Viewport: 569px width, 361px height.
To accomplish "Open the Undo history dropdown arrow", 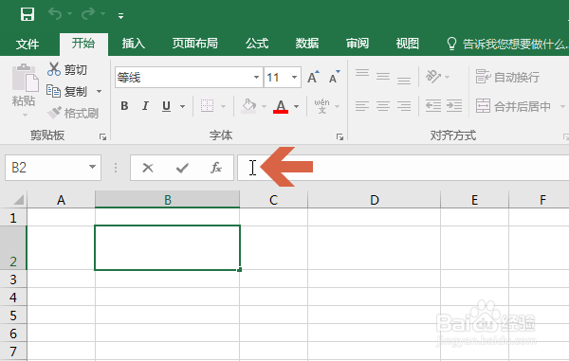I will point(69,14).
